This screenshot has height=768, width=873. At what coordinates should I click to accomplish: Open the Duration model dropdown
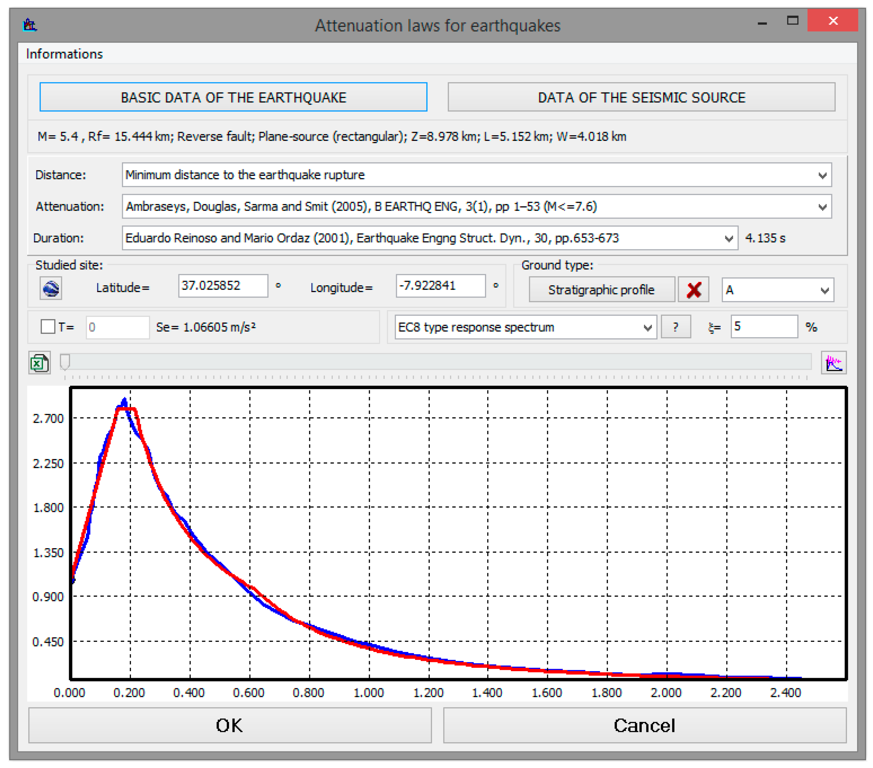(x=729, y=238)
